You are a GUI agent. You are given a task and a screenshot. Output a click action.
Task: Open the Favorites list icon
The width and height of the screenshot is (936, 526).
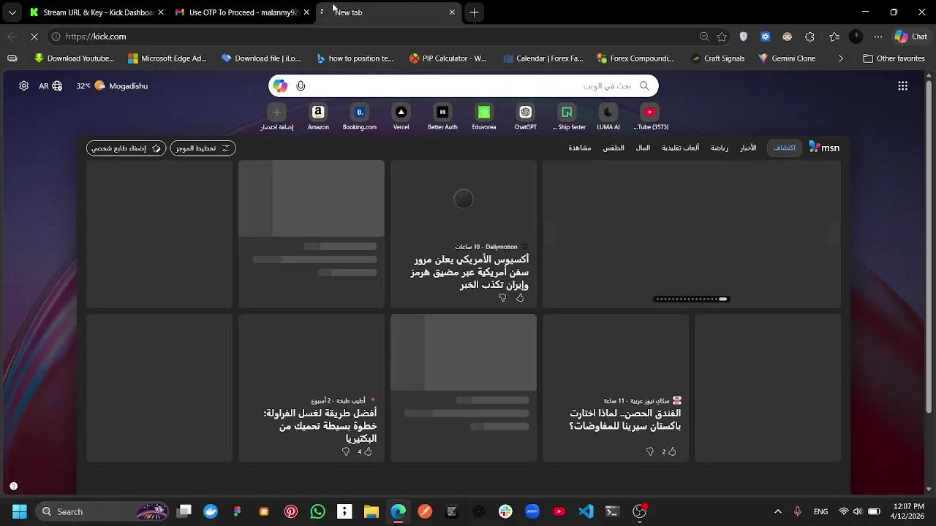click(x=834, y=37)
